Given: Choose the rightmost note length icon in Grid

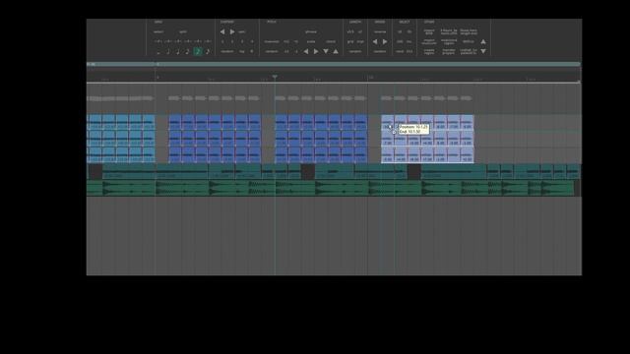Looking at the screenshot, I should 208,51.
